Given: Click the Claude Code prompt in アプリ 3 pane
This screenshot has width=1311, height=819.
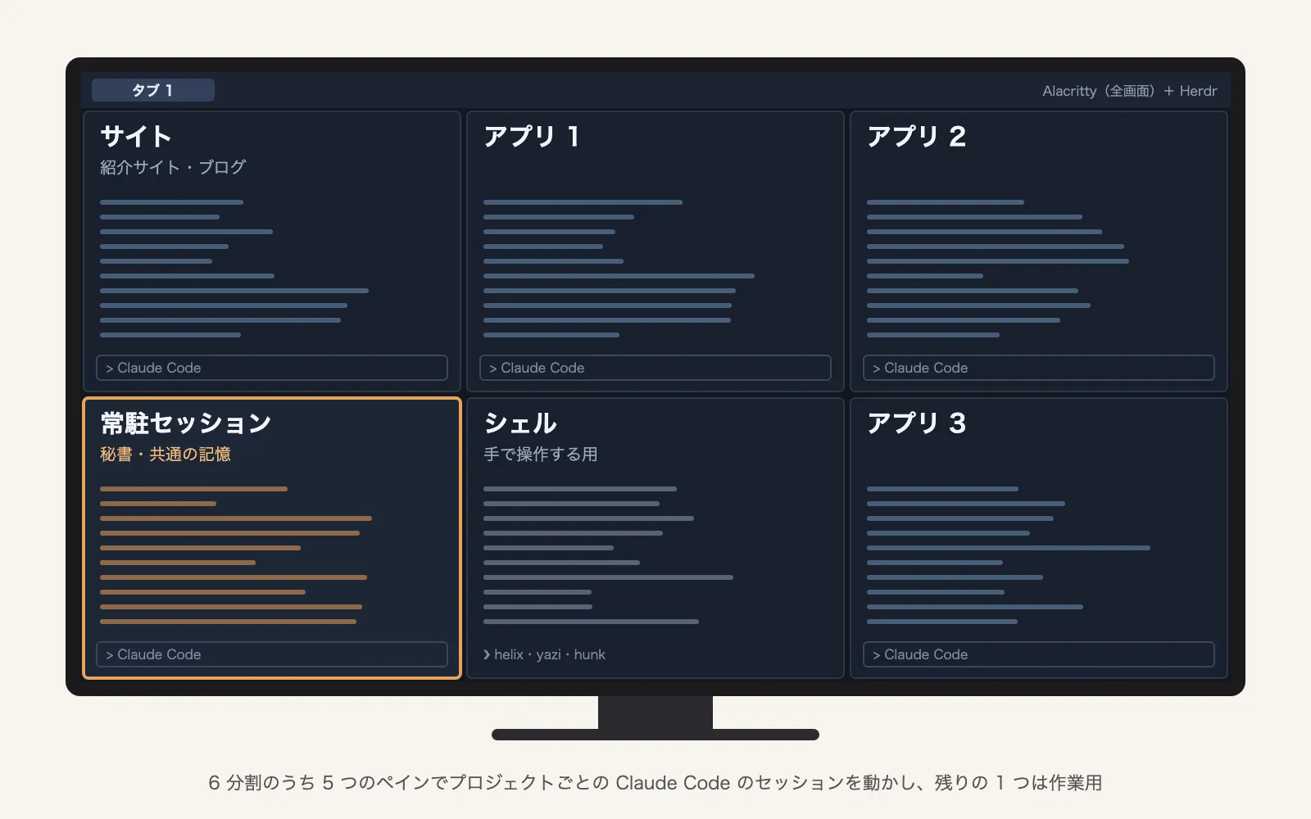Looking at the screenshot, I should [x=1039, y=654].
